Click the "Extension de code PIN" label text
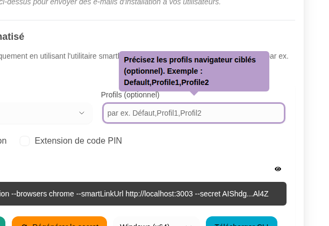This screenshot has height=226, width=329. point(78,141)
